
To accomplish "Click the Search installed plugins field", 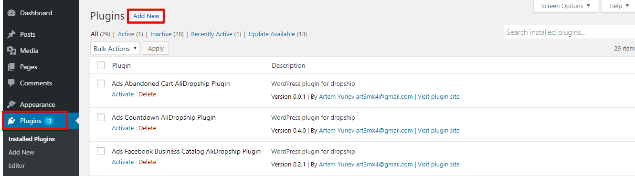I will (x=569, y=32).
